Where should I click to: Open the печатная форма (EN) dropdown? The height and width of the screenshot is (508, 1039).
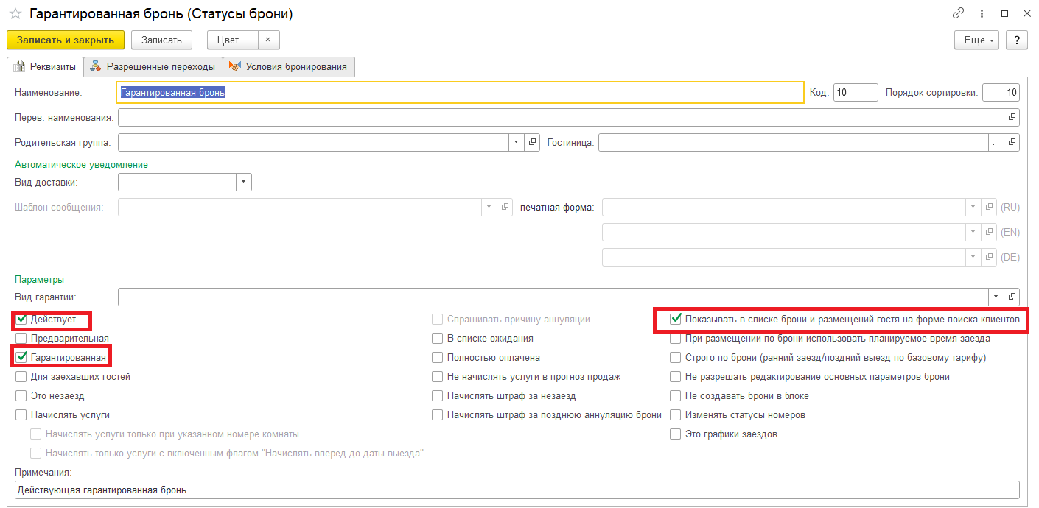click(x=973, y=232)
